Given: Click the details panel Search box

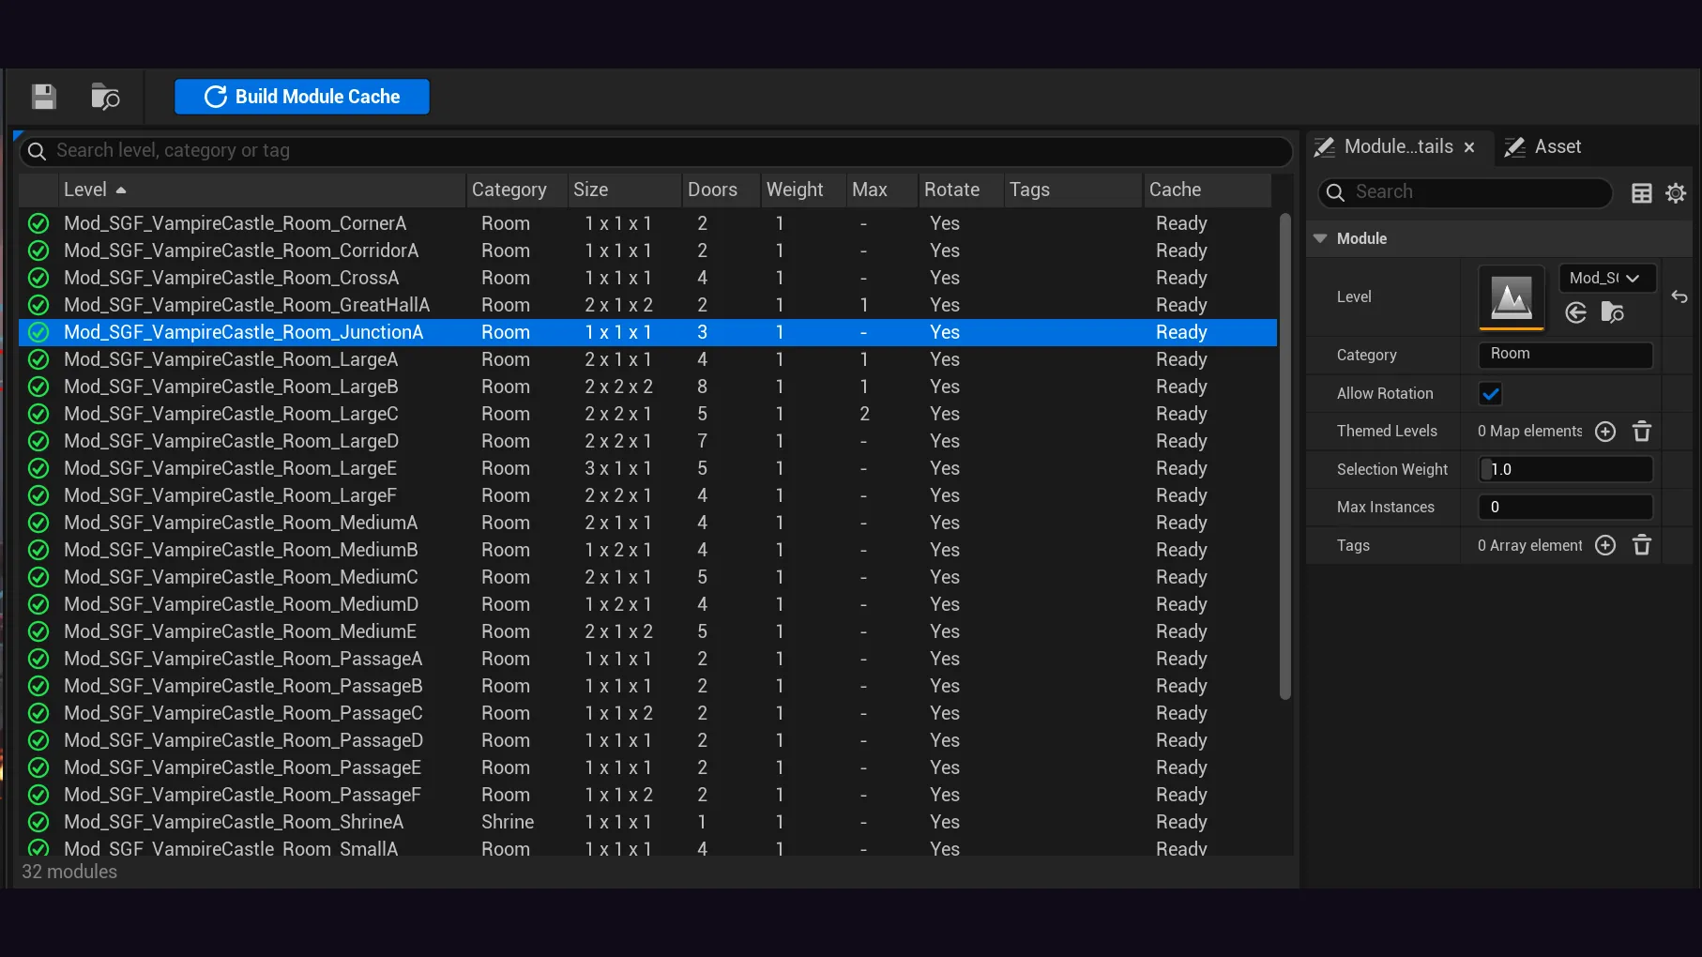Looking at the screenshot, I should click(1466, 192).
